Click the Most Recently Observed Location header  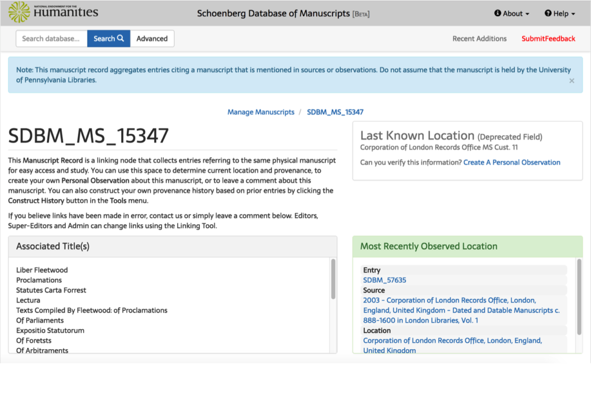click(467, 247)
